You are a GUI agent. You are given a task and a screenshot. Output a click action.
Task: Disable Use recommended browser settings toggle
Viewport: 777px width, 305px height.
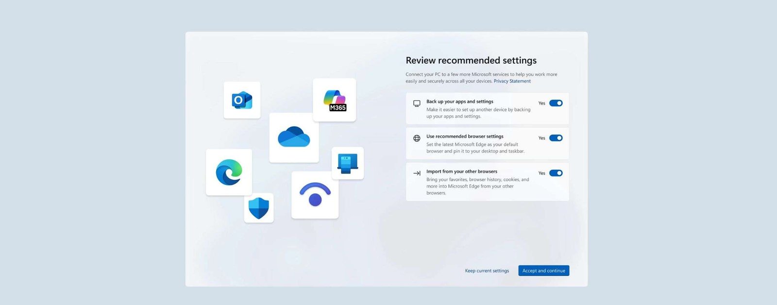pos(556,138)
